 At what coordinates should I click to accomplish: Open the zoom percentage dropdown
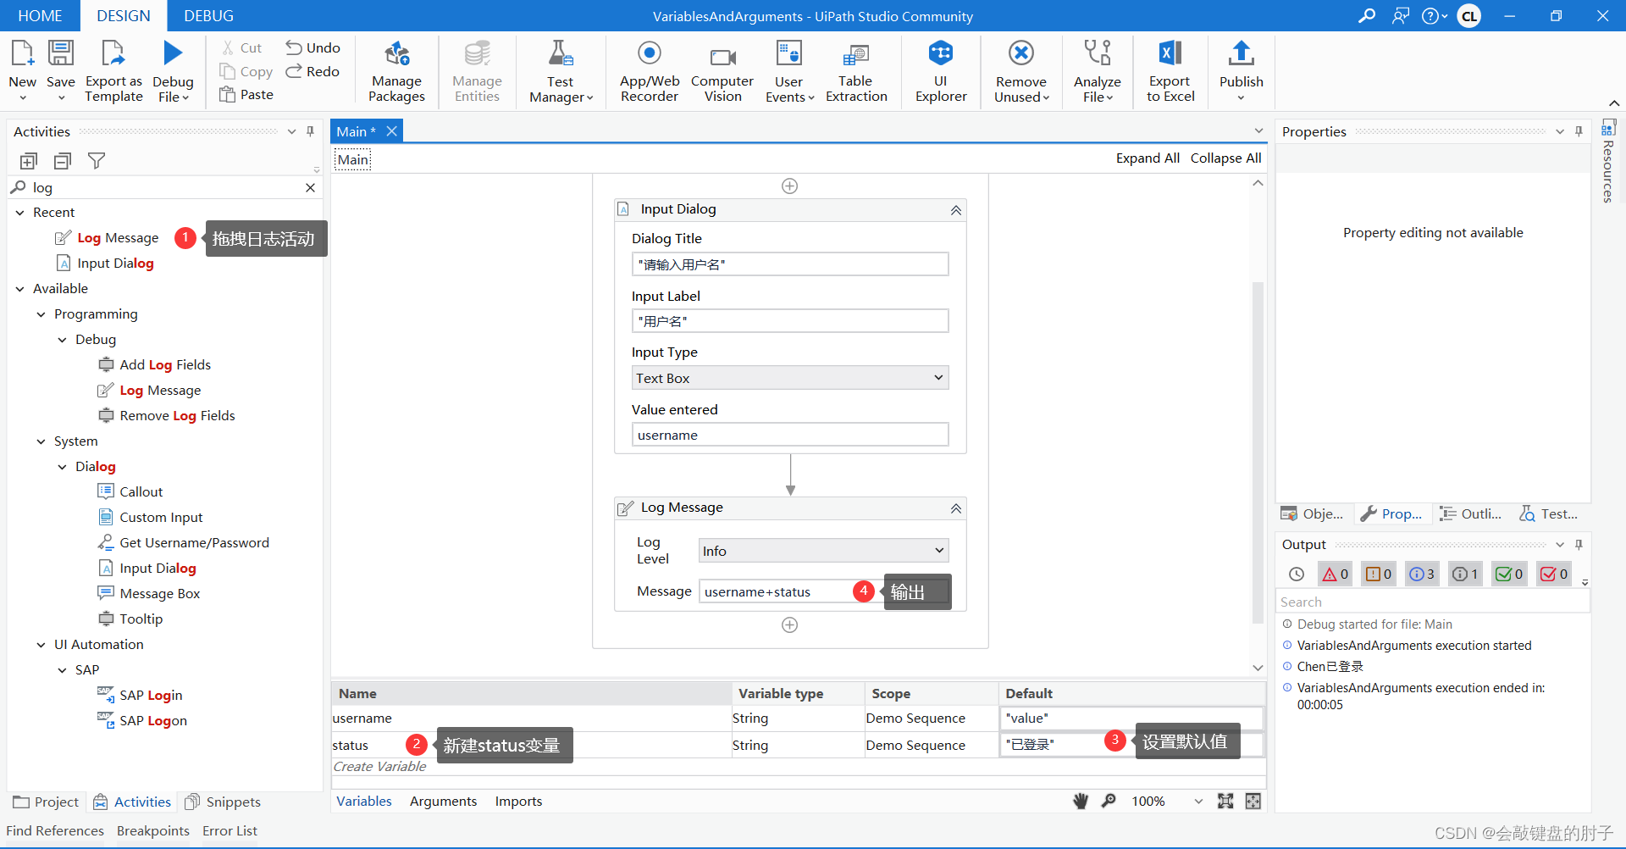tap(1197, 801)
